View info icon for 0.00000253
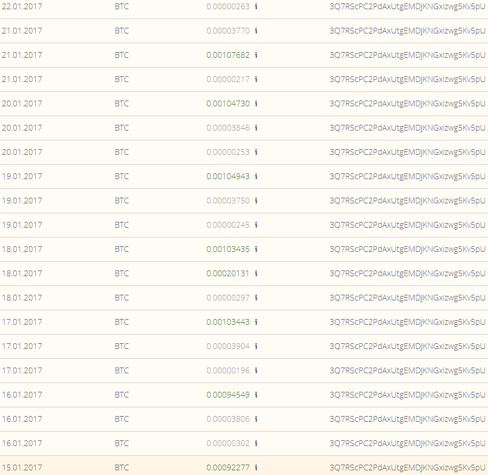The image size is (488, 475). pos(256,152)
